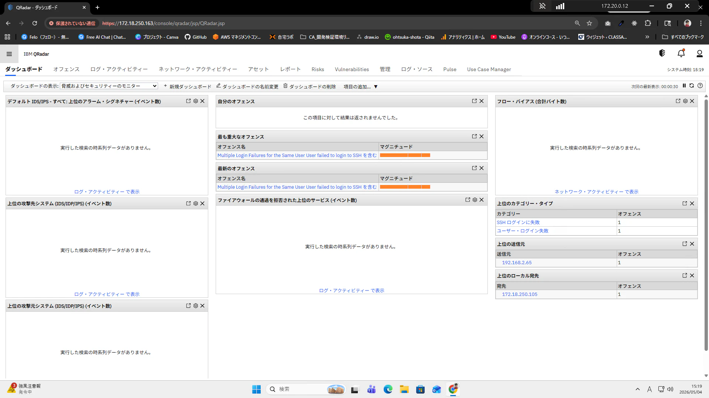Image resolution: width=709 pixels, height=398 pixels.
Task: Open settings of ファイアウォール widget
Action: pyautogui.click(x=475, y=200)
